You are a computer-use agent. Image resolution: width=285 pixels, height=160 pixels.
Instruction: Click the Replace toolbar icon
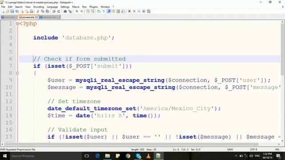(70, 11)
